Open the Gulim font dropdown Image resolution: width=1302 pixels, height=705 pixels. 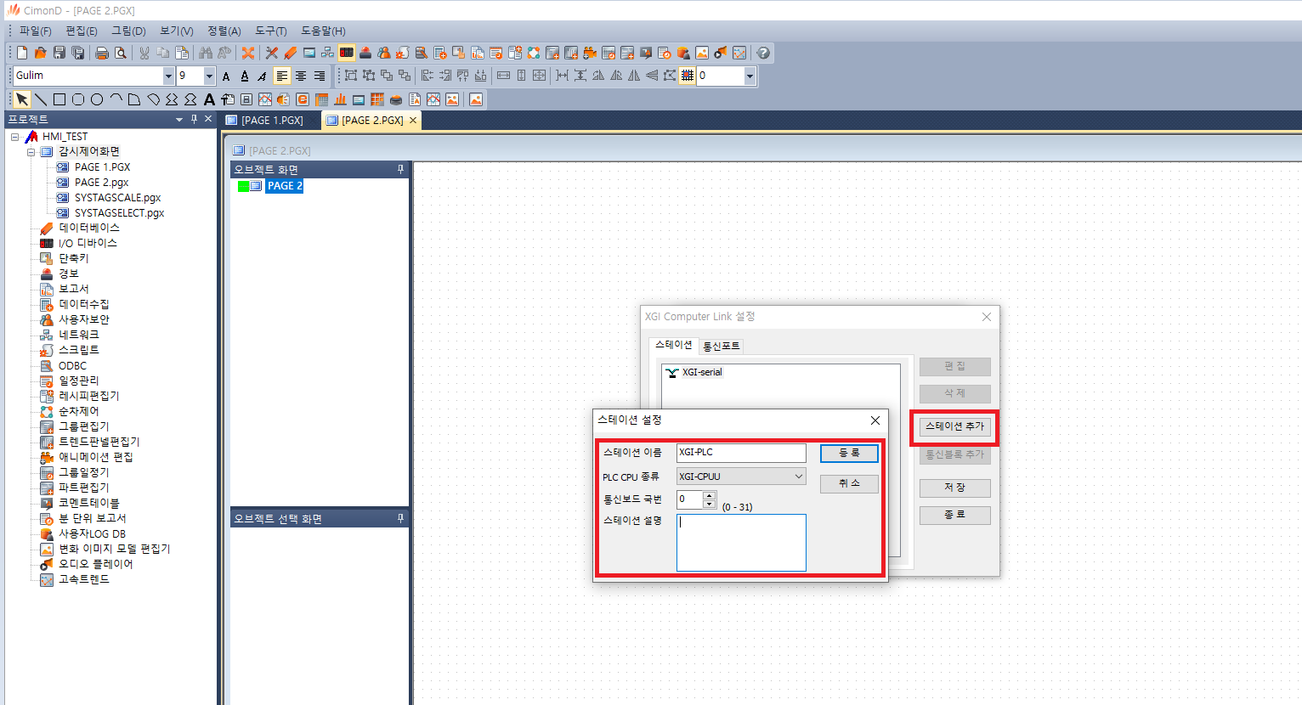[x=168, y=76]
